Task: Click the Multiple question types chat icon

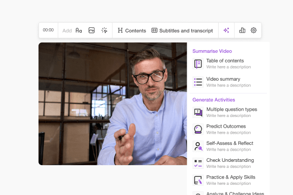Action: pyautogui.click(x=198, y=112)
